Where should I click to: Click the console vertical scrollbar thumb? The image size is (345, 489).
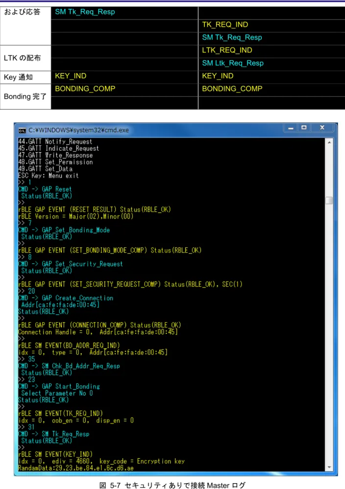(x=329, y=200)
